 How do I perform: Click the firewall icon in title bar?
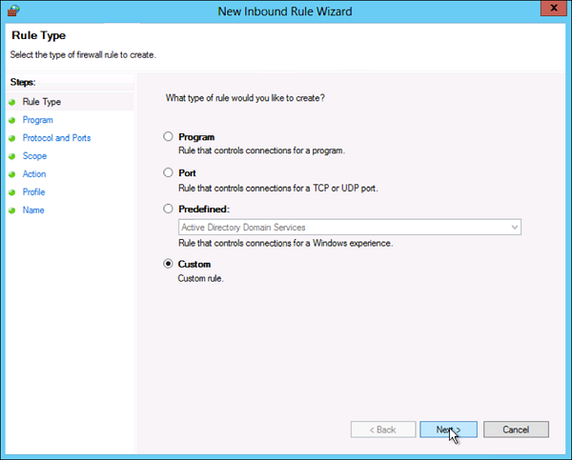click(x=12, y=10)
